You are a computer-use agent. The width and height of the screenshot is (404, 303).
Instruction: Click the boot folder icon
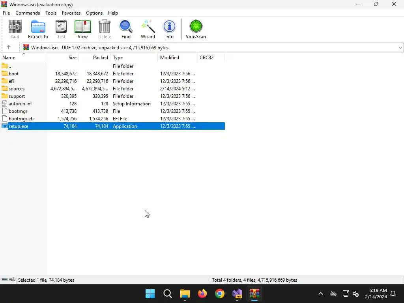pyautogui.click(x=5, y=73)
